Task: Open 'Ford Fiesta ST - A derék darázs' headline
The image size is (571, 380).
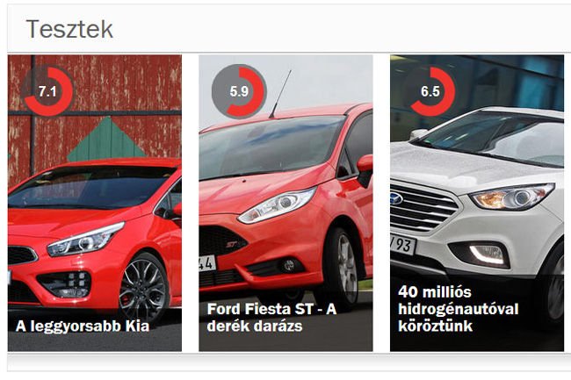Action: pyautogui.click(x=271, y=317)
